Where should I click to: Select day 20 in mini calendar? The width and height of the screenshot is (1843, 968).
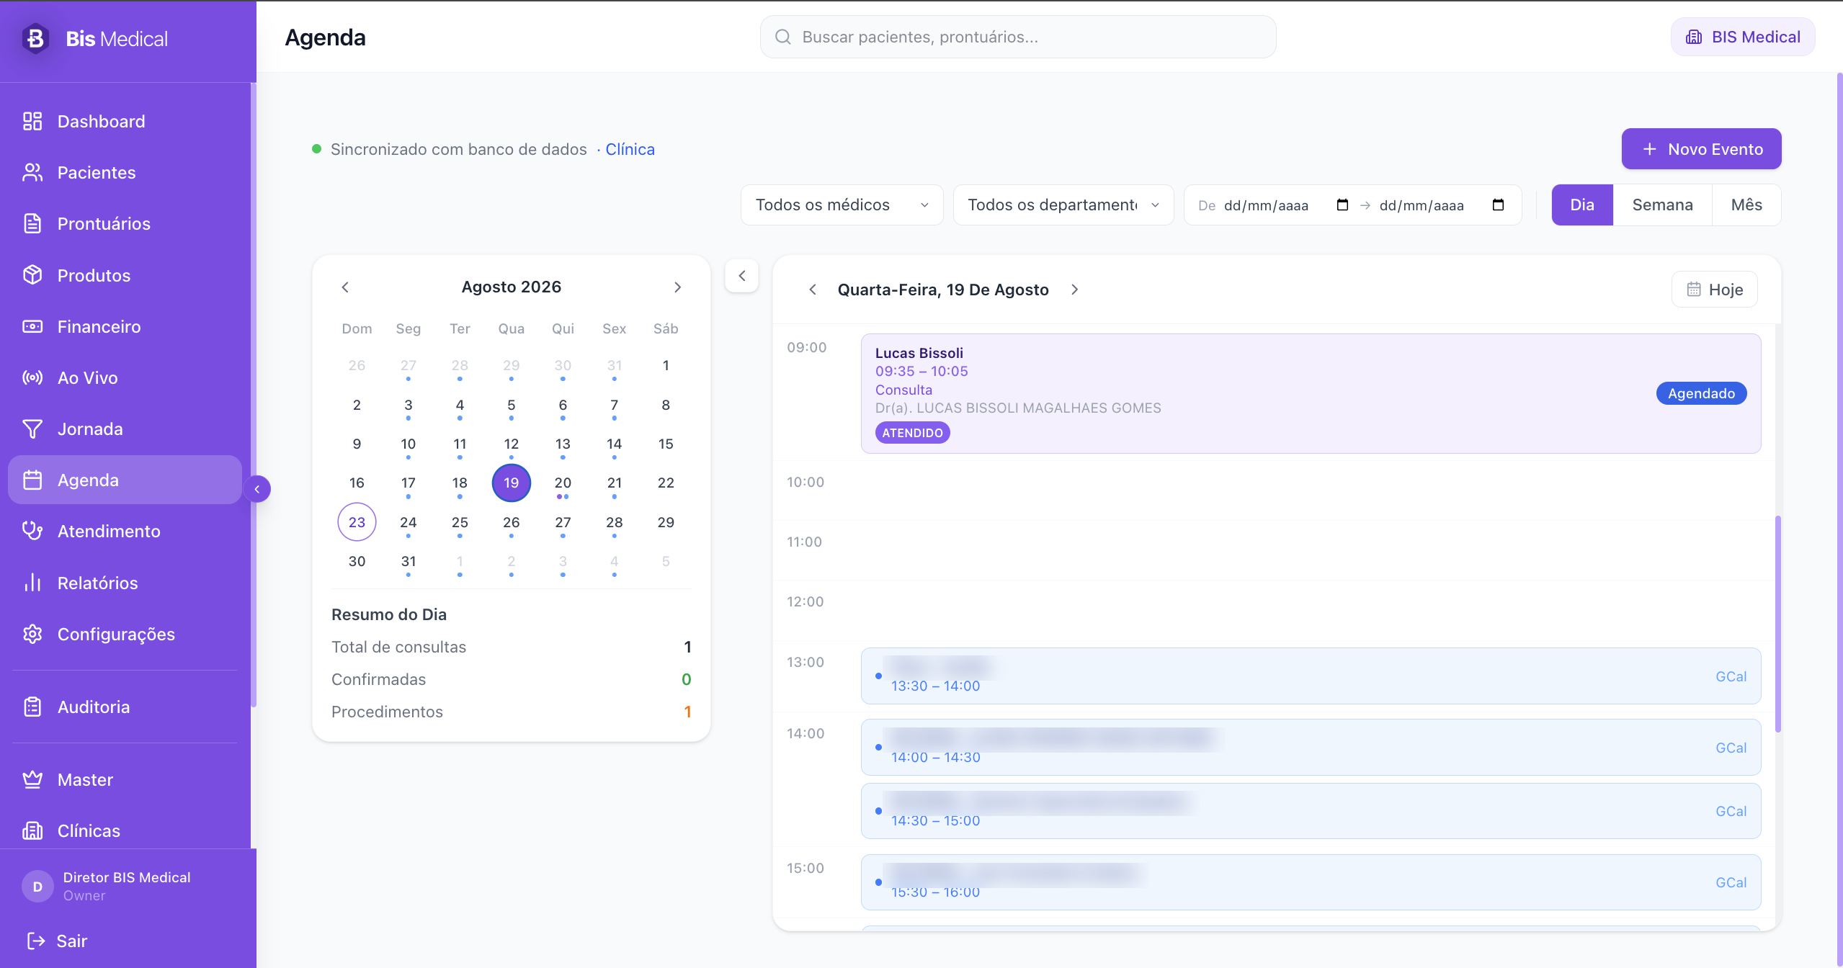[563, 483]
